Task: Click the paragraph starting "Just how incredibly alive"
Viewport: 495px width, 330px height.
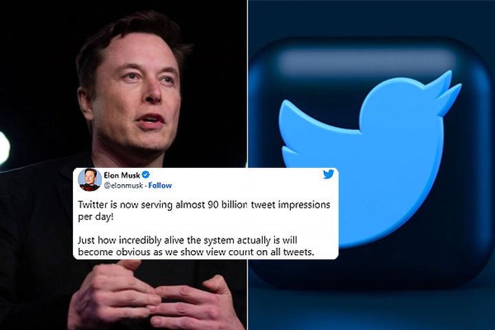Action: [x=196, y=246]
